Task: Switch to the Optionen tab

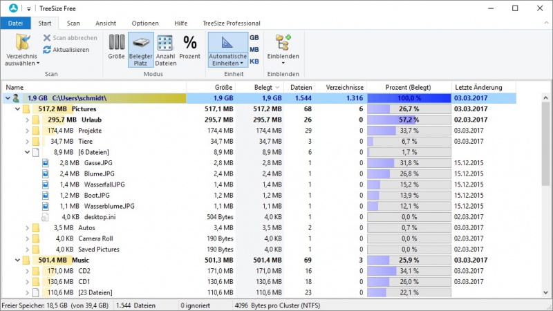Action: [x=144, y=23]
